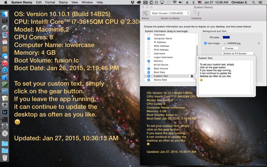Open Downloads folder in Dock
The image size is (267, 167).
[5, 151]
